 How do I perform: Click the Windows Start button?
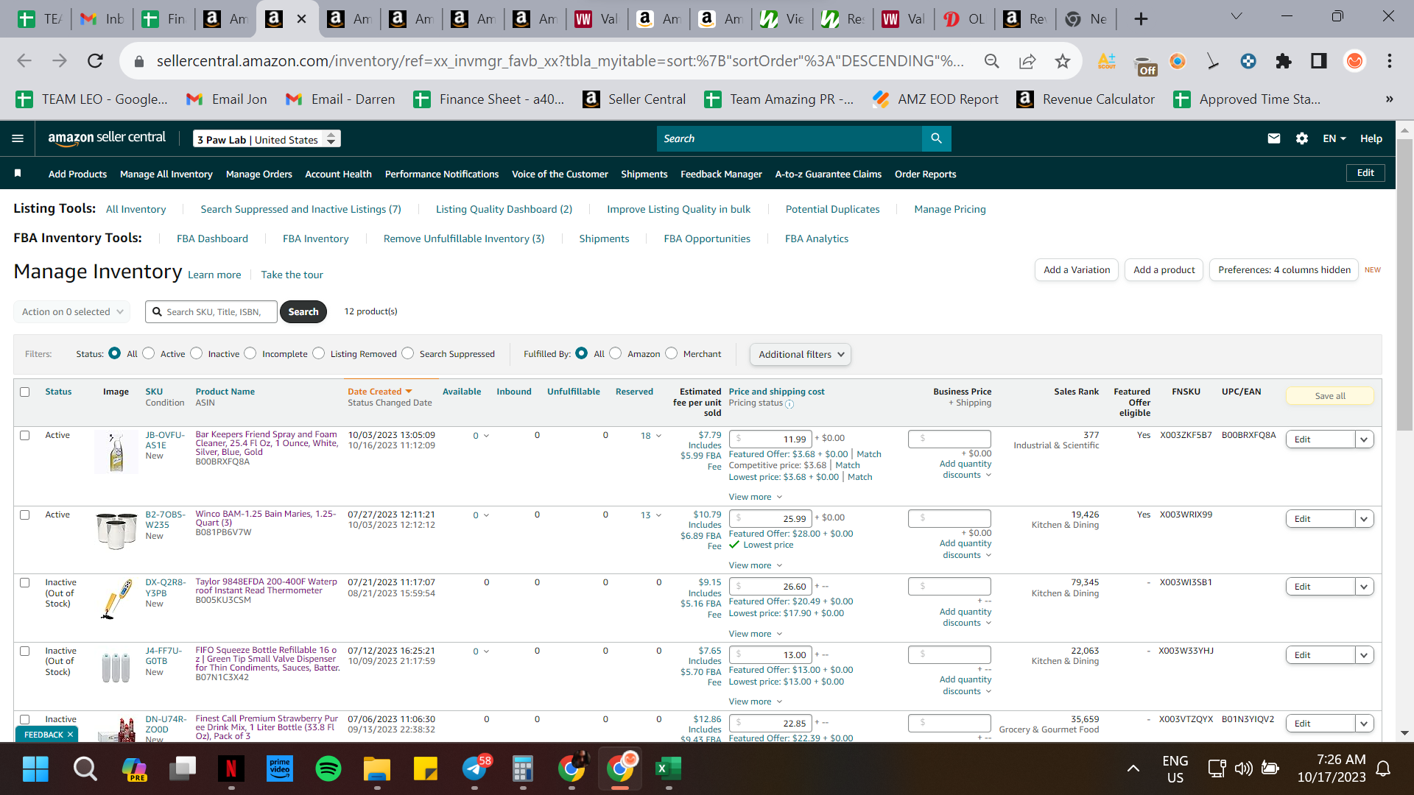(x=35, y=769)
